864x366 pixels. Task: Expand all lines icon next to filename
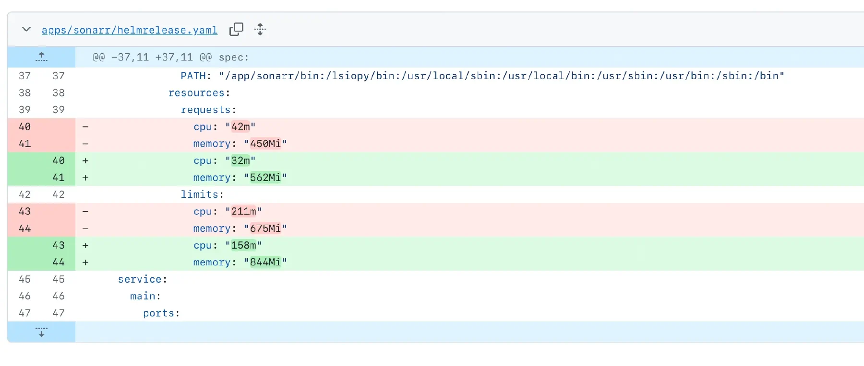point(260,30)
